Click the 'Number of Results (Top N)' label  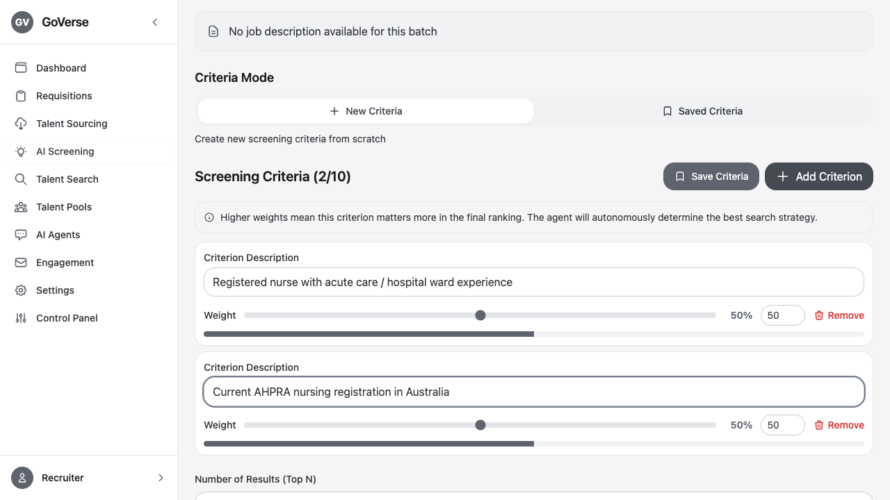[x=255, y=479]
